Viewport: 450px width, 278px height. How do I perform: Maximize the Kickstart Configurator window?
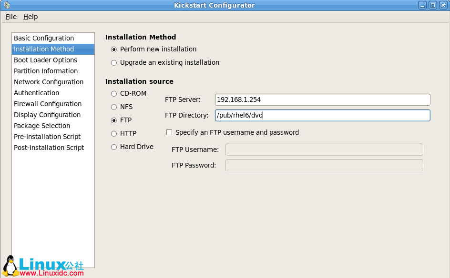coord(433,5)
